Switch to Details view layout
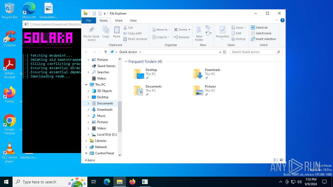 [276, 160]
